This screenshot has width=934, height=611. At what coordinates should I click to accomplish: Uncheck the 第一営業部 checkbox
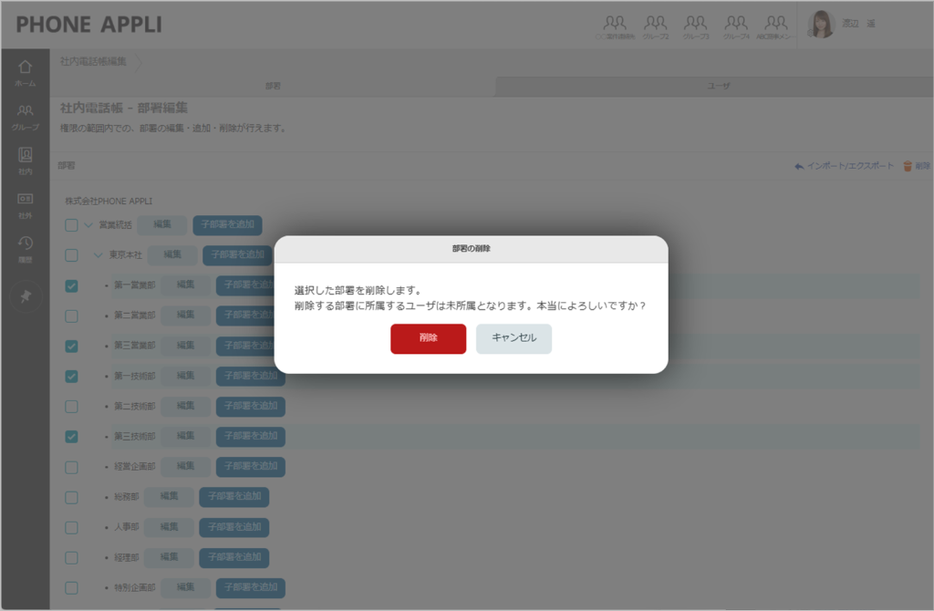[71, 285]
